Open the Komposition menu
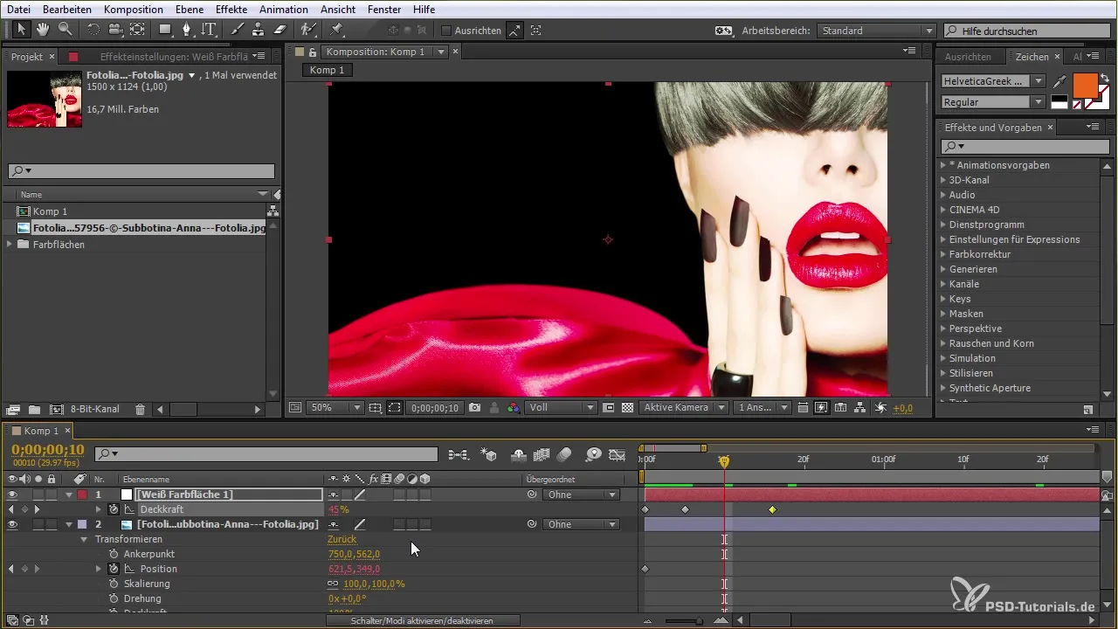Image resolution: width=1118 pixels, height=629 pixels. pos(133,9)
